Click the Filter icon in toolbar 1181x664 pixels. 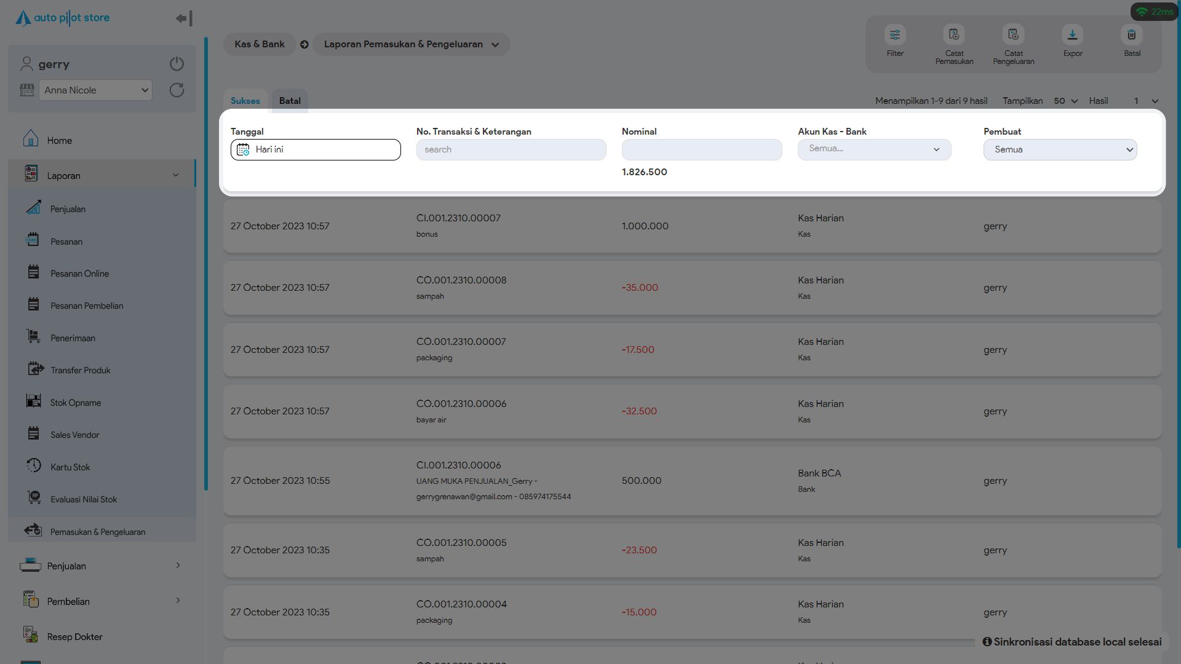(x=895, y=35)
